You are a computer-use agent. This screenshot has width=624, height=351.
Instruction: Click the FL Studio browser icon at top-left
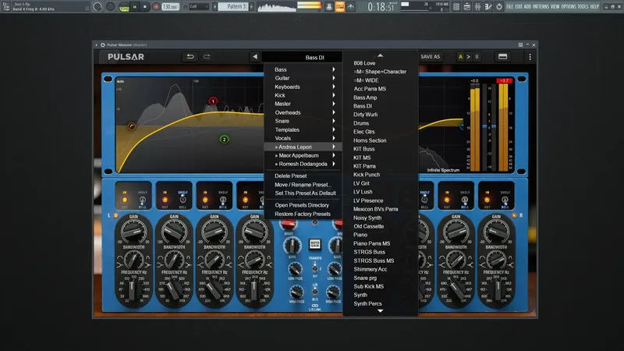6,6
